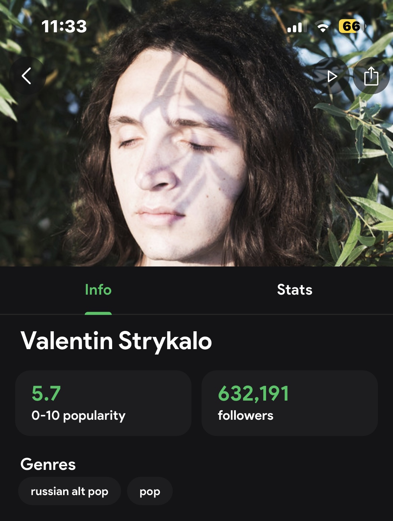The image size is (393, 521).
Task: Go back using the left chevron
Action: pos(27,76)
